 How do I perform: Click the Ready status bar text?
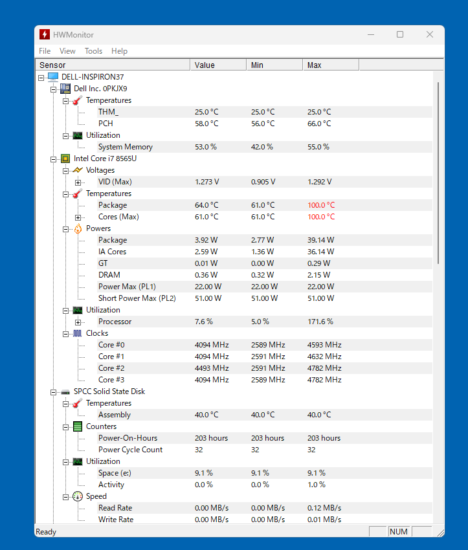(46, 532)
